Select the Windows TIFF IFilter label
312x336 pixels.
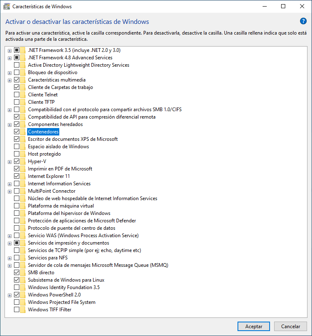(50, 310)
